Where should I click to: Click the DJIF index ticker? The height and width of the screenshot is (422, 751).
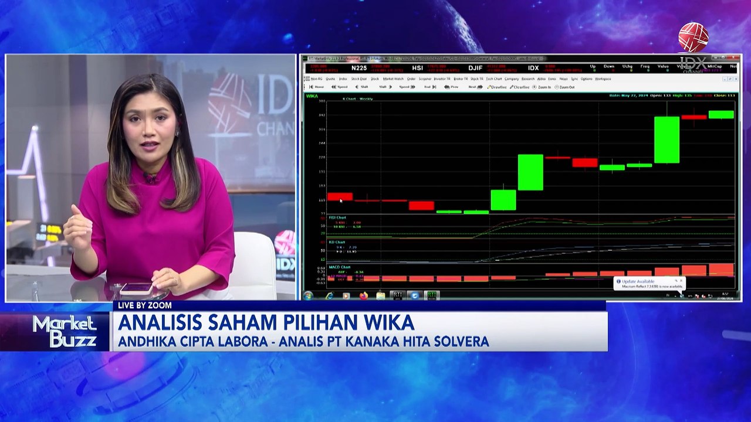pos(475,68)
